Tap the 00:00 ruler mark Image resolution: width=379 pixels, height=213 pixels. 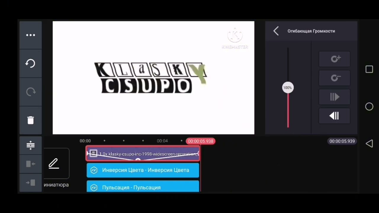coord(85,141)
